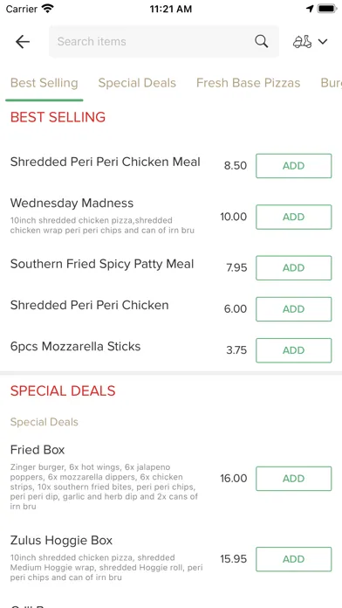
Task: Open the Fresh Base Pizzas tab
Action: 249,83
